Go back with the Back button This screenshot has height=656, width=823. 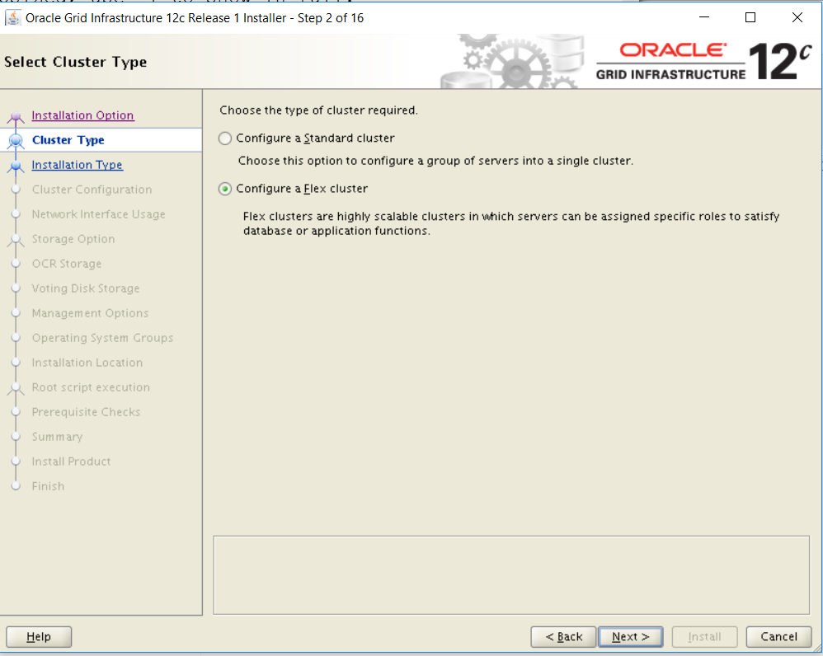pos(563,636)
